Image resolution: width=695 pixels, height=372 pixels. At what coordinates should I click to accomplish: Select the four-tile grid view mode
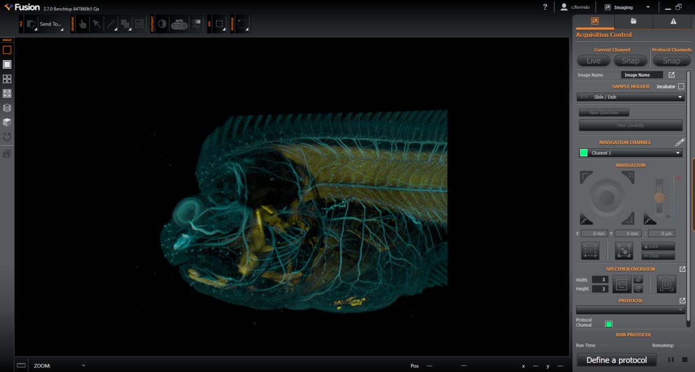pyautogui.click(x=8, y=79)
